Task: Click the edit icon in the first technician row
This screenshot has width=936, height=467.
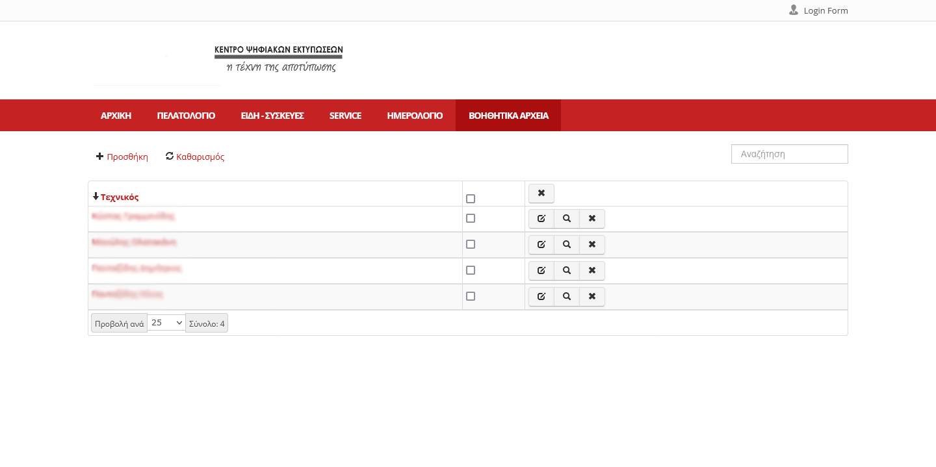Action: (541, 219)
